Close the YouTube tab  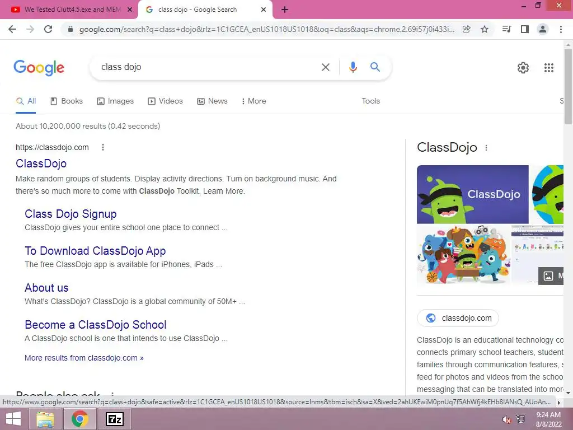tap(129, 10)
